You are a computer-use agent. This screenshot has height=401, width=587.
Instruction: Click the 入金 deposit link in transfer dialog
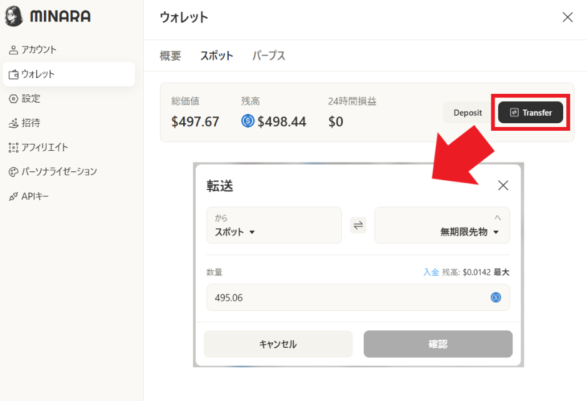click(431, 272)
